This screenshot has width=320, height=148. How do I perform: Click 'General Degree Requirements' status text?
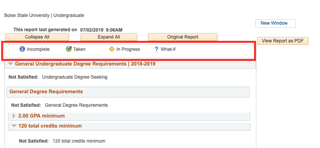pyautogui.click(x=76, y=105)
